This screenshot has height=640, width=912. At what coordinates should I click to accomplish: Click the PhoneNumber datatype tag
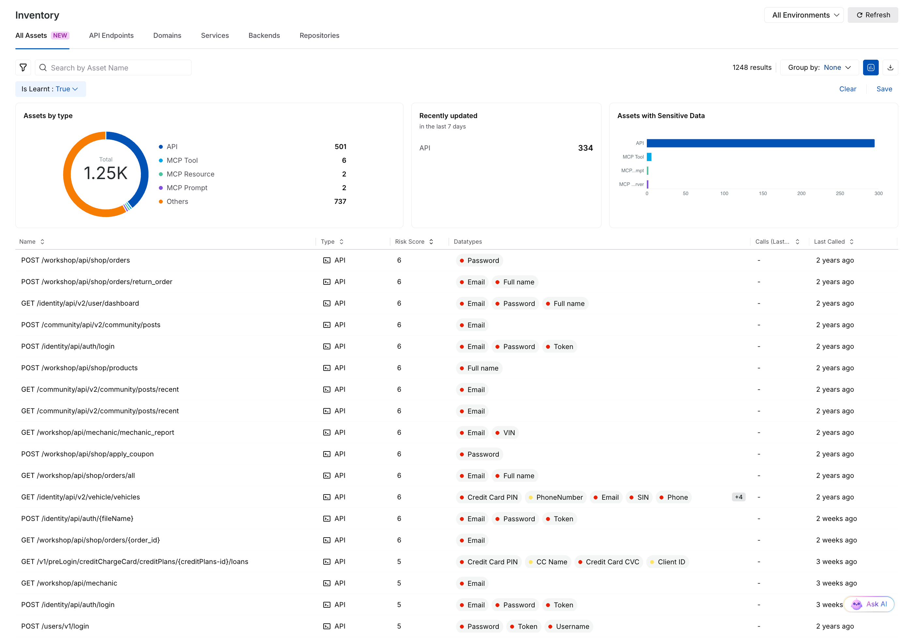coord(555,497)
